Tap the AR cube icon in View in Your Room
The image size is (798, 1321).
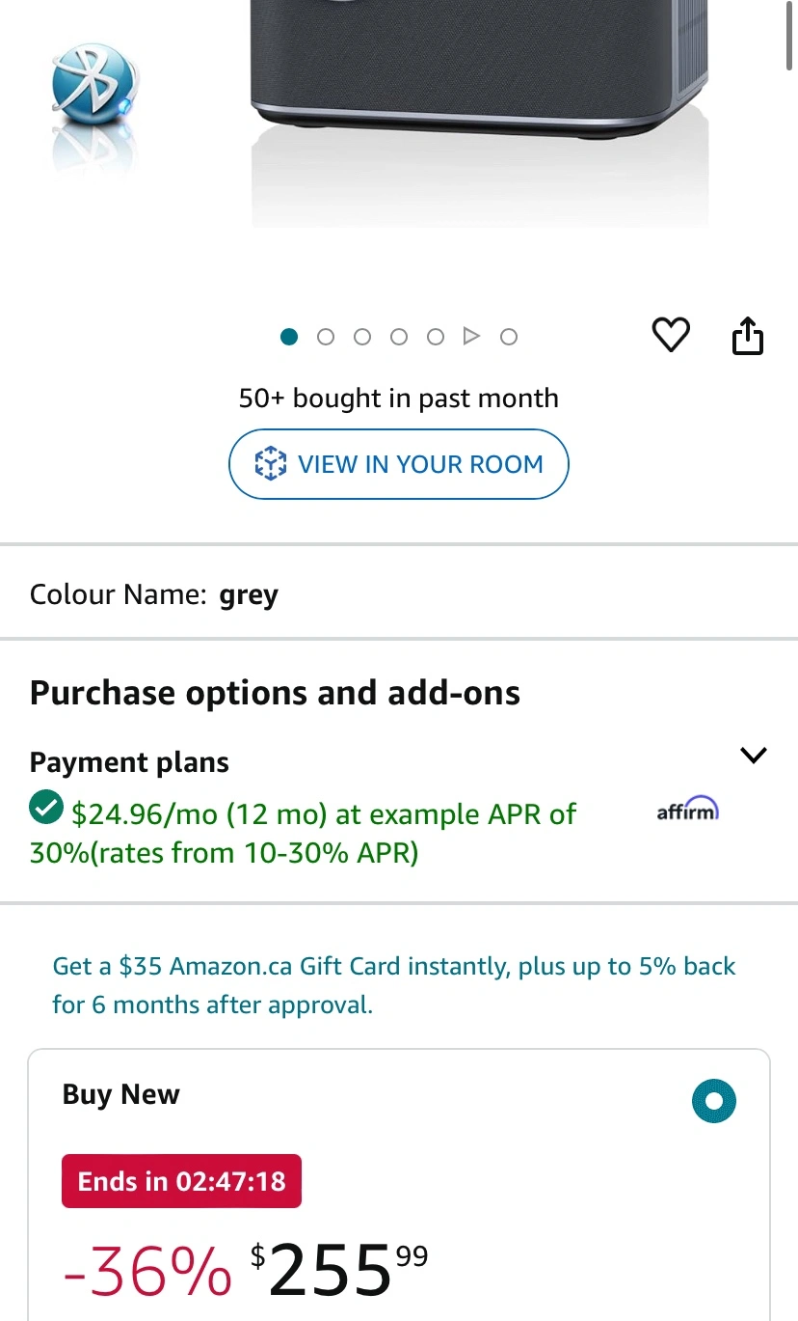pos(270,464)
